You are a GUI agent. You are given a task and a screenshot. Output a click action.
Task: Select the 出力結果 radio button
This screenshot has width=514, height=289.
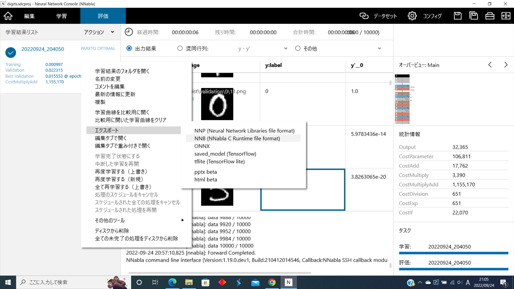click(x=129, y=48)
